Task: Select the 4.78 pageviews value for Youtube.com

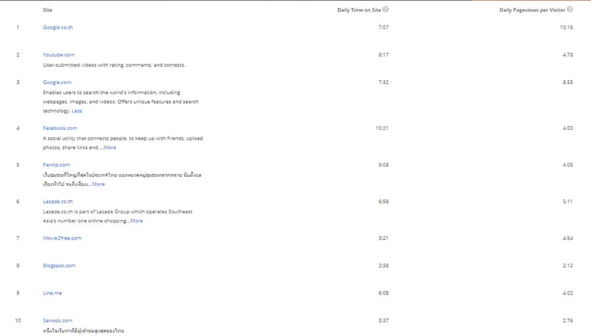Action: (x=567, y=54)
